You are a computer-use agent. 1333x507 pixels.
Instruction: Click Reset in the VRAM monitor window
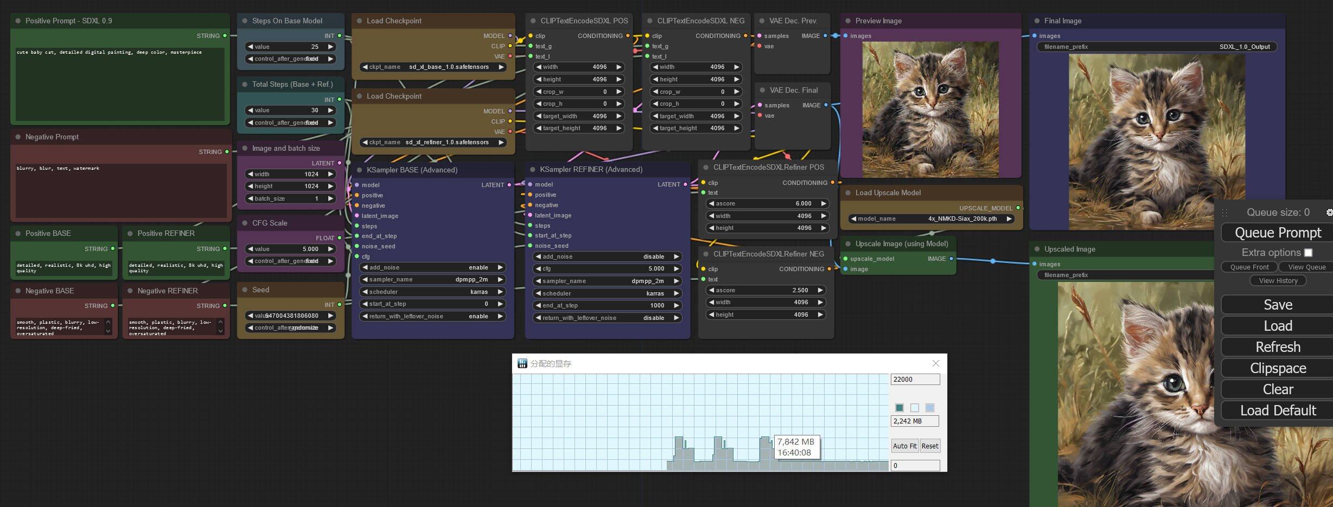tap(929, 446)
